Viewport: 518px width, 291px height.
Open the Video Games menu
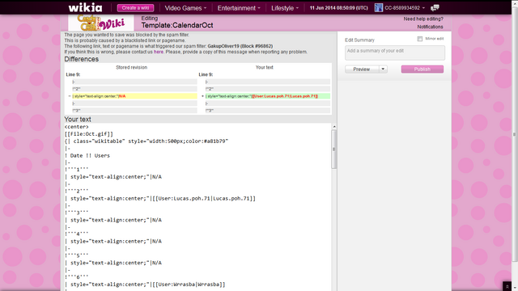coord(185,8)
